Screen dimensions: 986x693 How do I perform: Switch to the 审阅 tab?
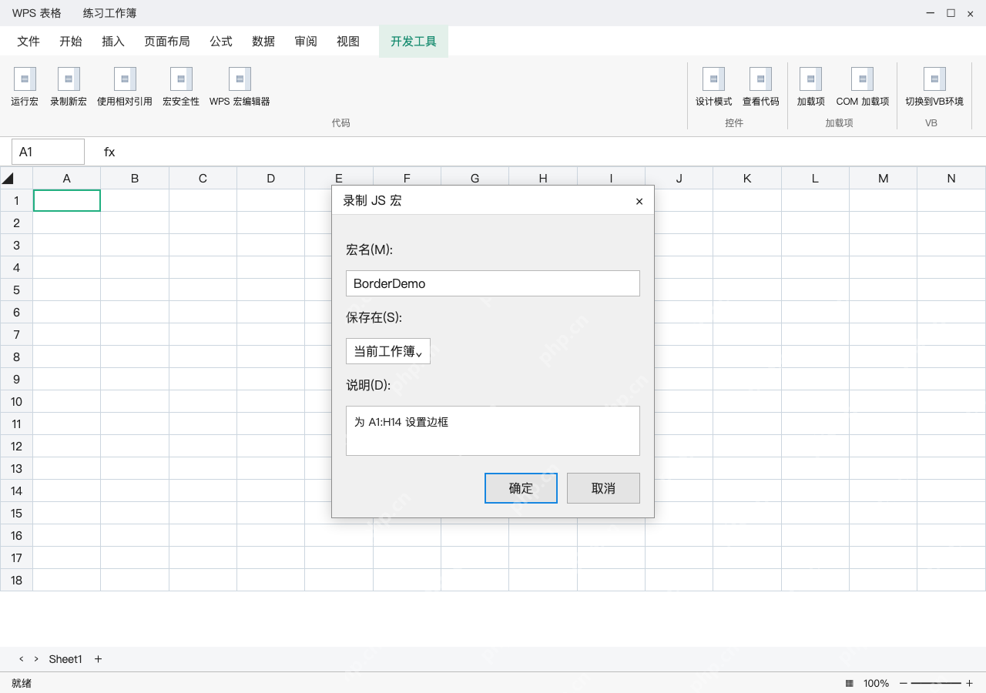tap(306, 42)
